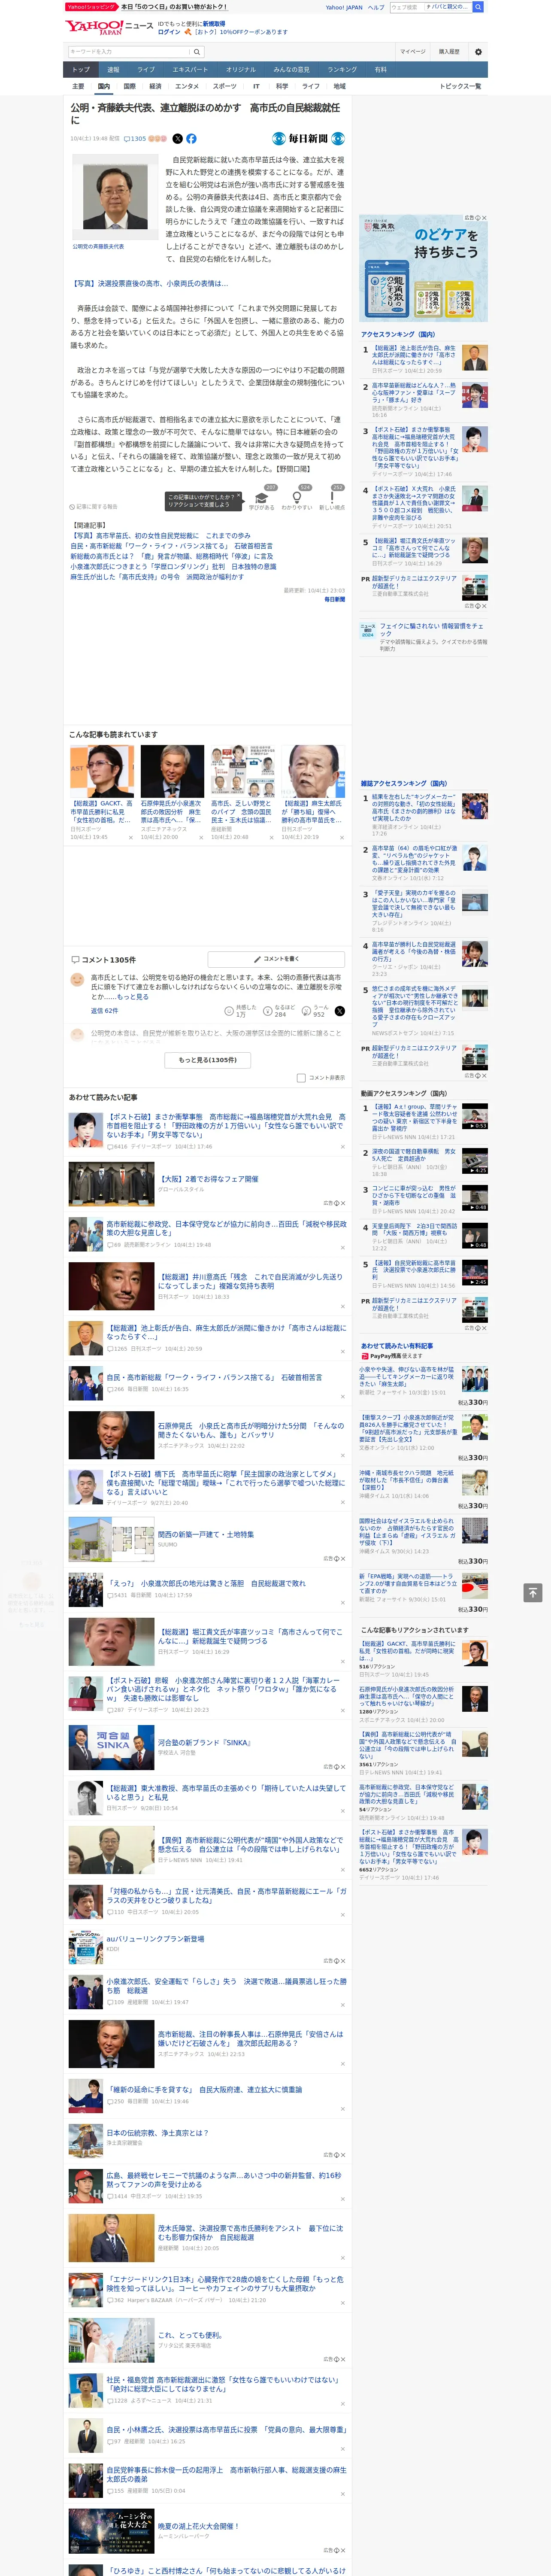Click the ログイン link in header
The width and height of the screenshot is (551, 2576).
169,32
